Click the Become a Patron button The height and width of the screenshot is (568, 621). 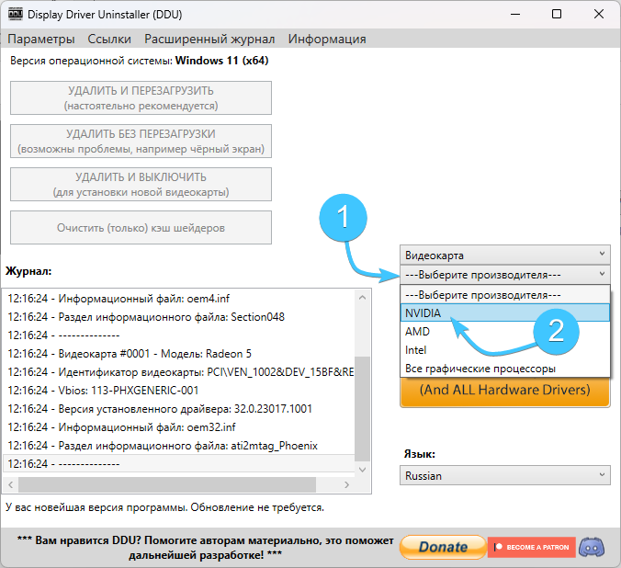point(531,547)
